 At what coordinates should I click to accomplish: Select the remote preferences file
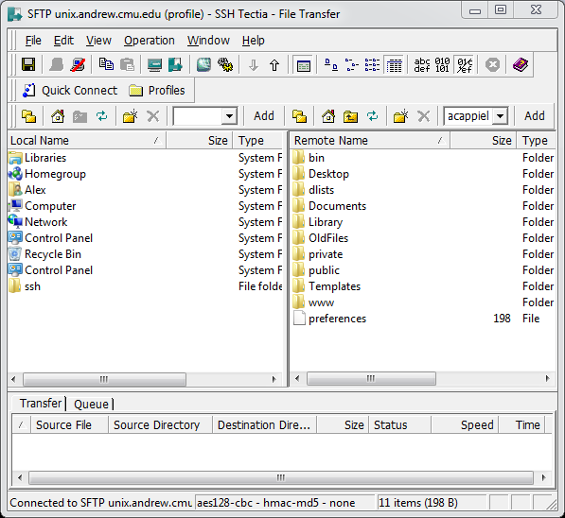[x=330, y=319]
